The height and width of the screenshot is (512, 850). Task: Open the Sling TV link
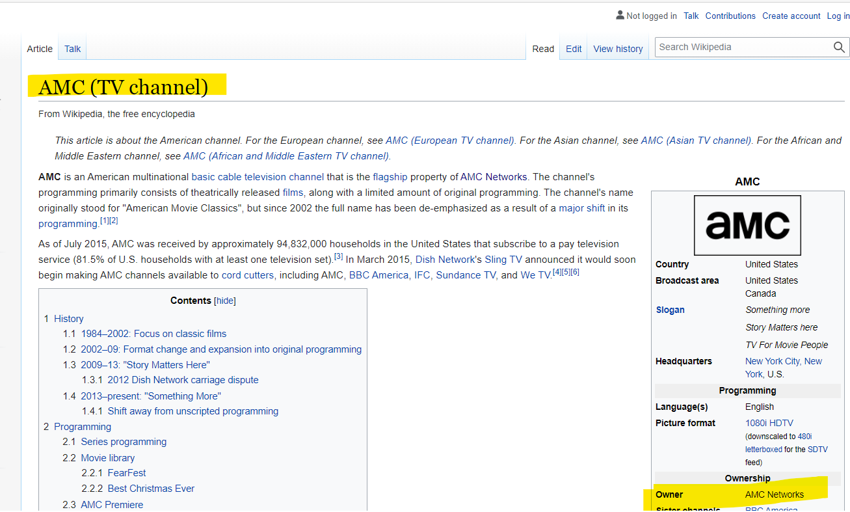coord(503,260)
